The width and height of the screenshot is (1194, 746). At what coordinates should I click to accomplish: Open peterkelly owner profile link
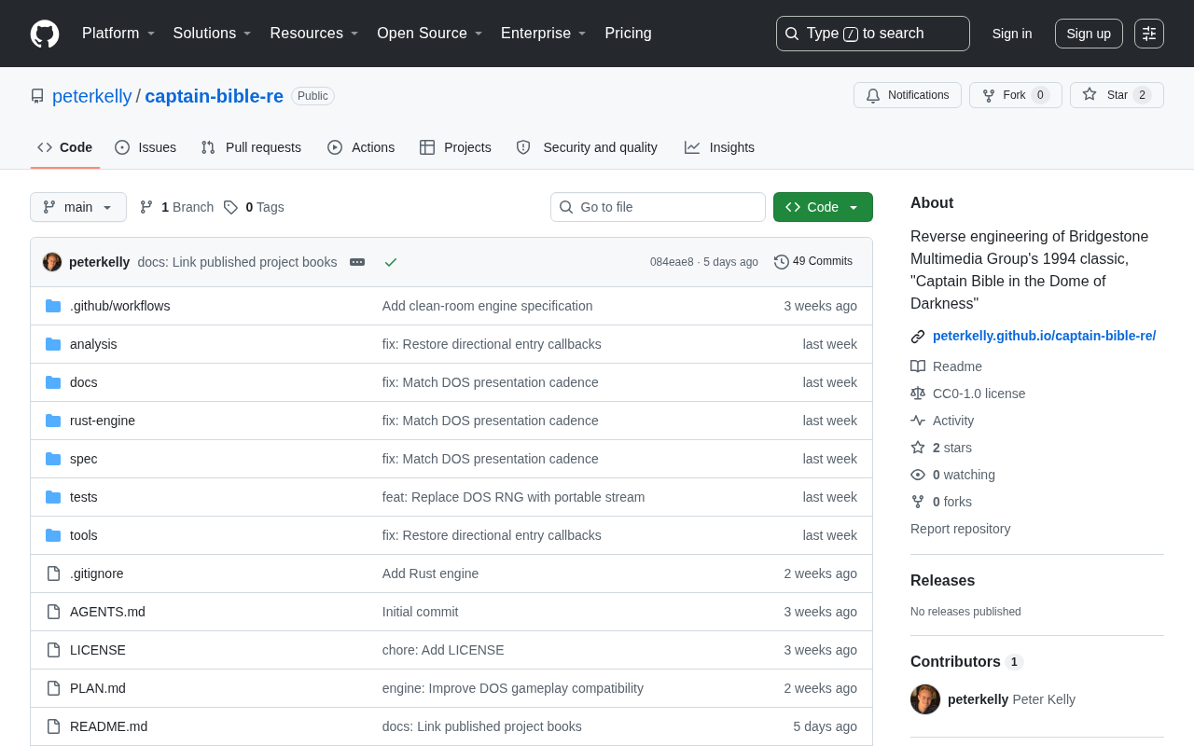click(x=92, y=96)
